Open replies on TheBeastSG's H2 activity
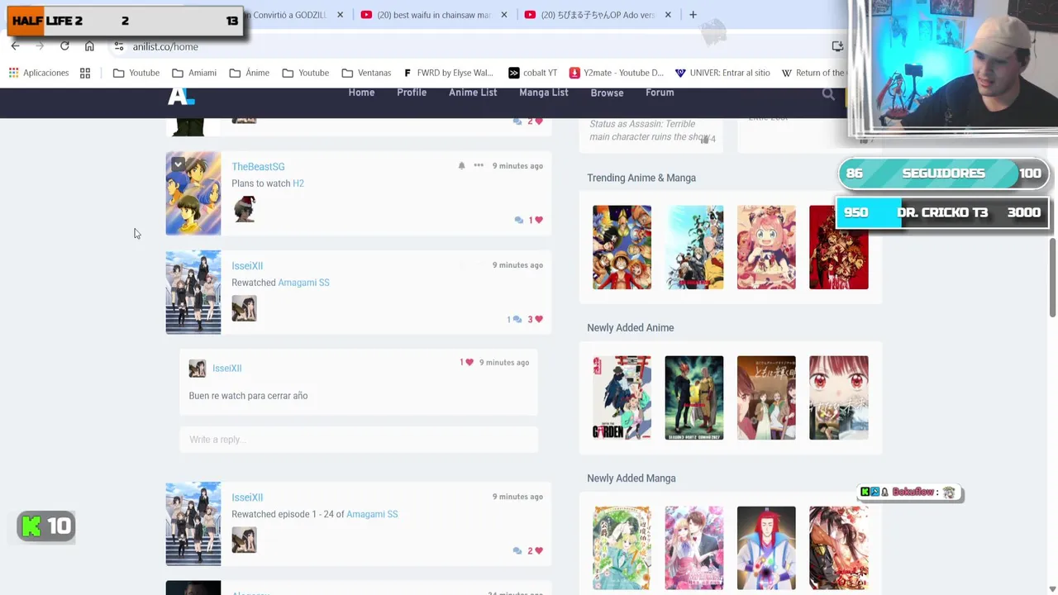The width and height of the screenshot is (1058, 595). coord(518,220)
